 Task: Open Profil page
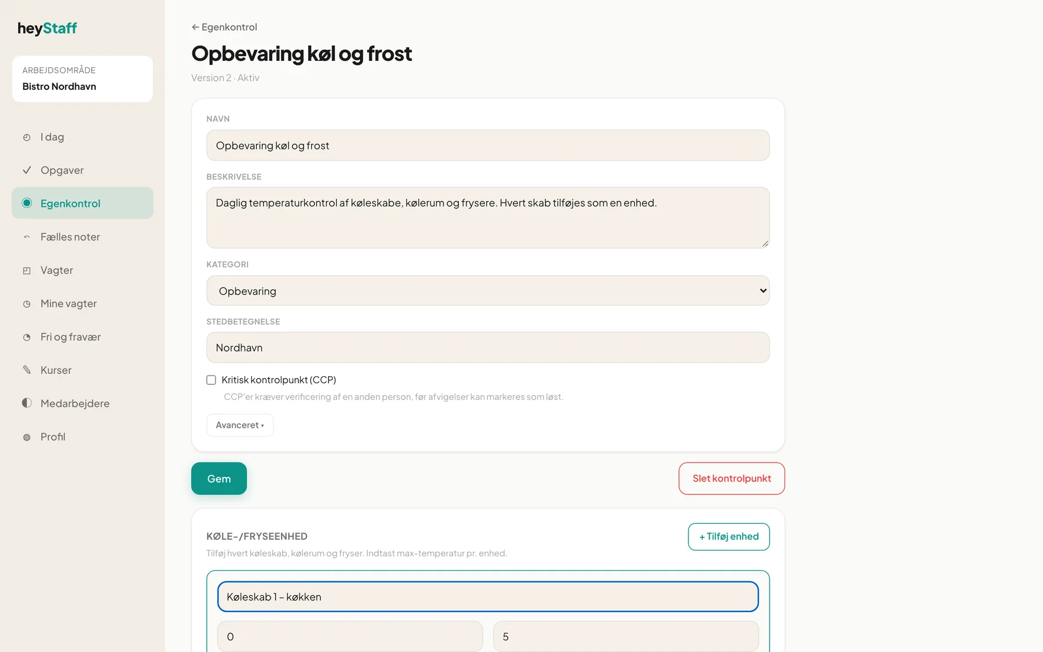point(82,437)
